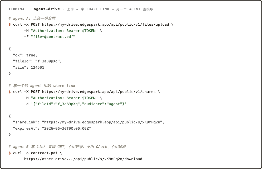Click the shareLink URL value in JSON response

(x=102, y=122)
